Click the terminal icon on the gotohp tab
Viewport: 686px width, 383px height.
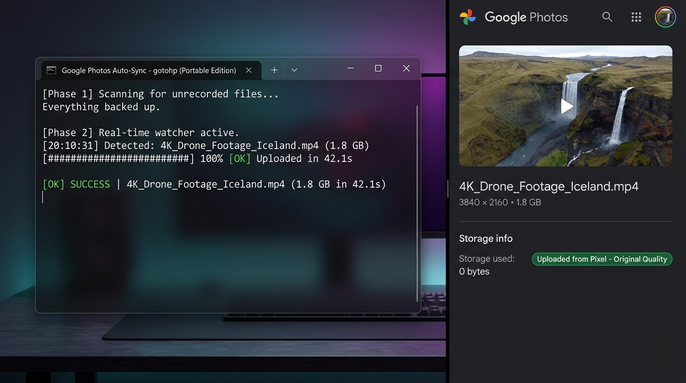click(x=51, y=70)
